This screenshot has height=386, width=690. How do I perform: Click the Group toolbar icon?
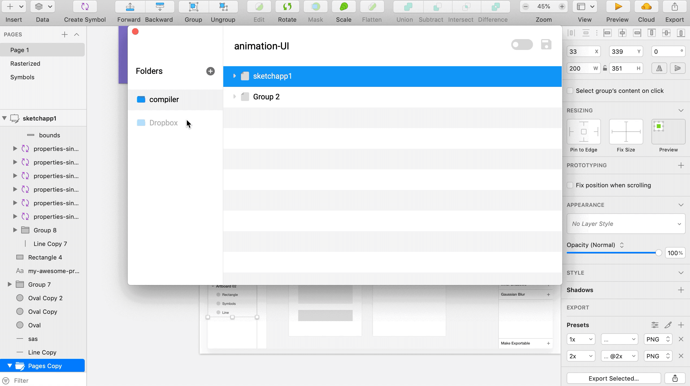[x=193, y=7]
